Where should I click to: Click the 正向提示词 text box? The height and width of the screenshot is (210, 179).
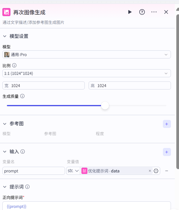pyautogui.click(x=87, y=206)
